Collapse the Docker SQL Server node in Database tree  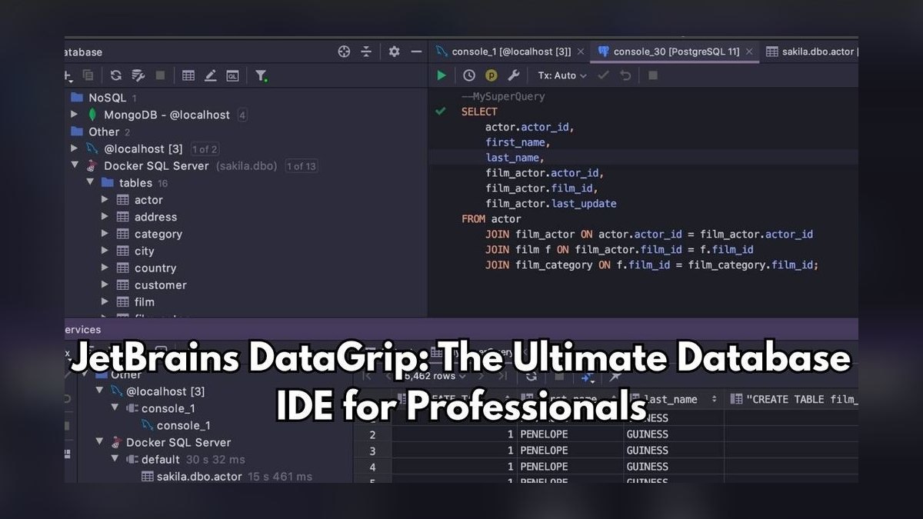(75, 166)
